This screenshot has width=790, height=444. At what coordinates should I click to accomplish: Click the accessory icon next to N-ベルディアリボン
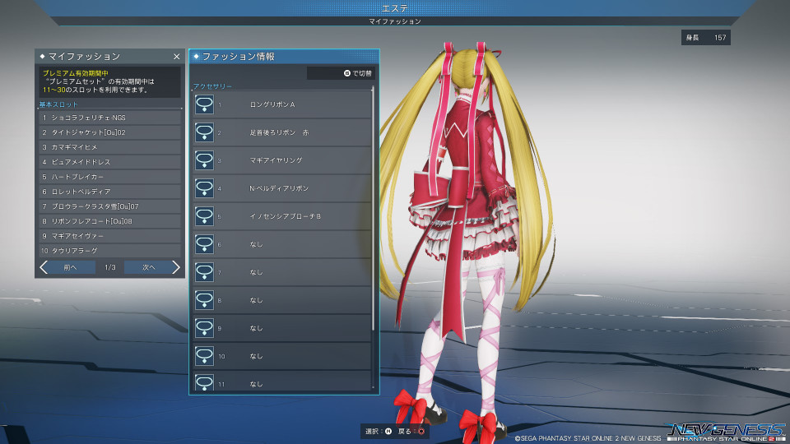point(204,188)
